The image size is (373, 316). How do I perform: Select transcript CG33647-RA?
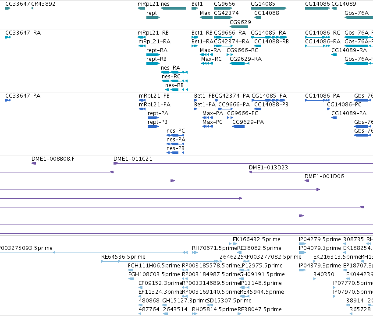(x=23, y=33)
